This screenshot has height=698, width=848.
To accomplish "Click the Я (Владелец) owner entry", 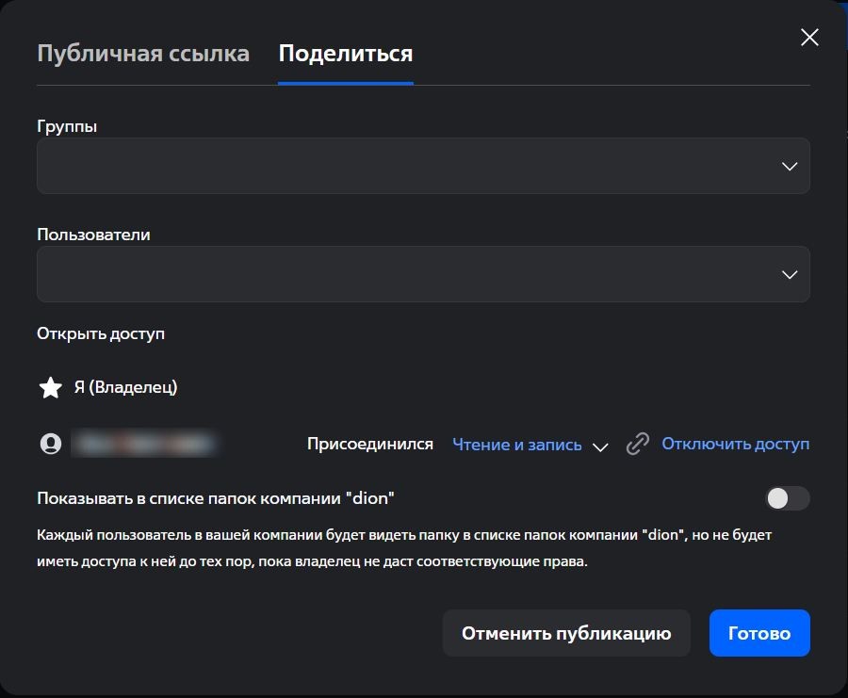I will 125,387.
